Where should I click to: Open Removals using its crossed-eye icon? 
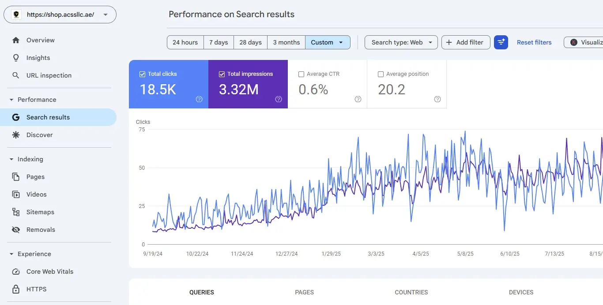[16, 229]
